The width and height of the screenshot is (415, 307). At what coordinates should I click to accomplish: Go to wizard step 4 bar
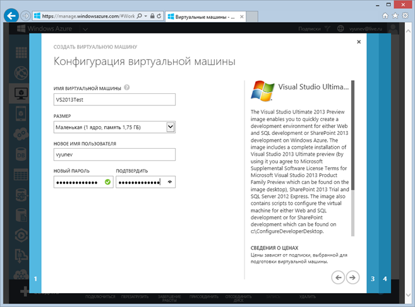385,163
